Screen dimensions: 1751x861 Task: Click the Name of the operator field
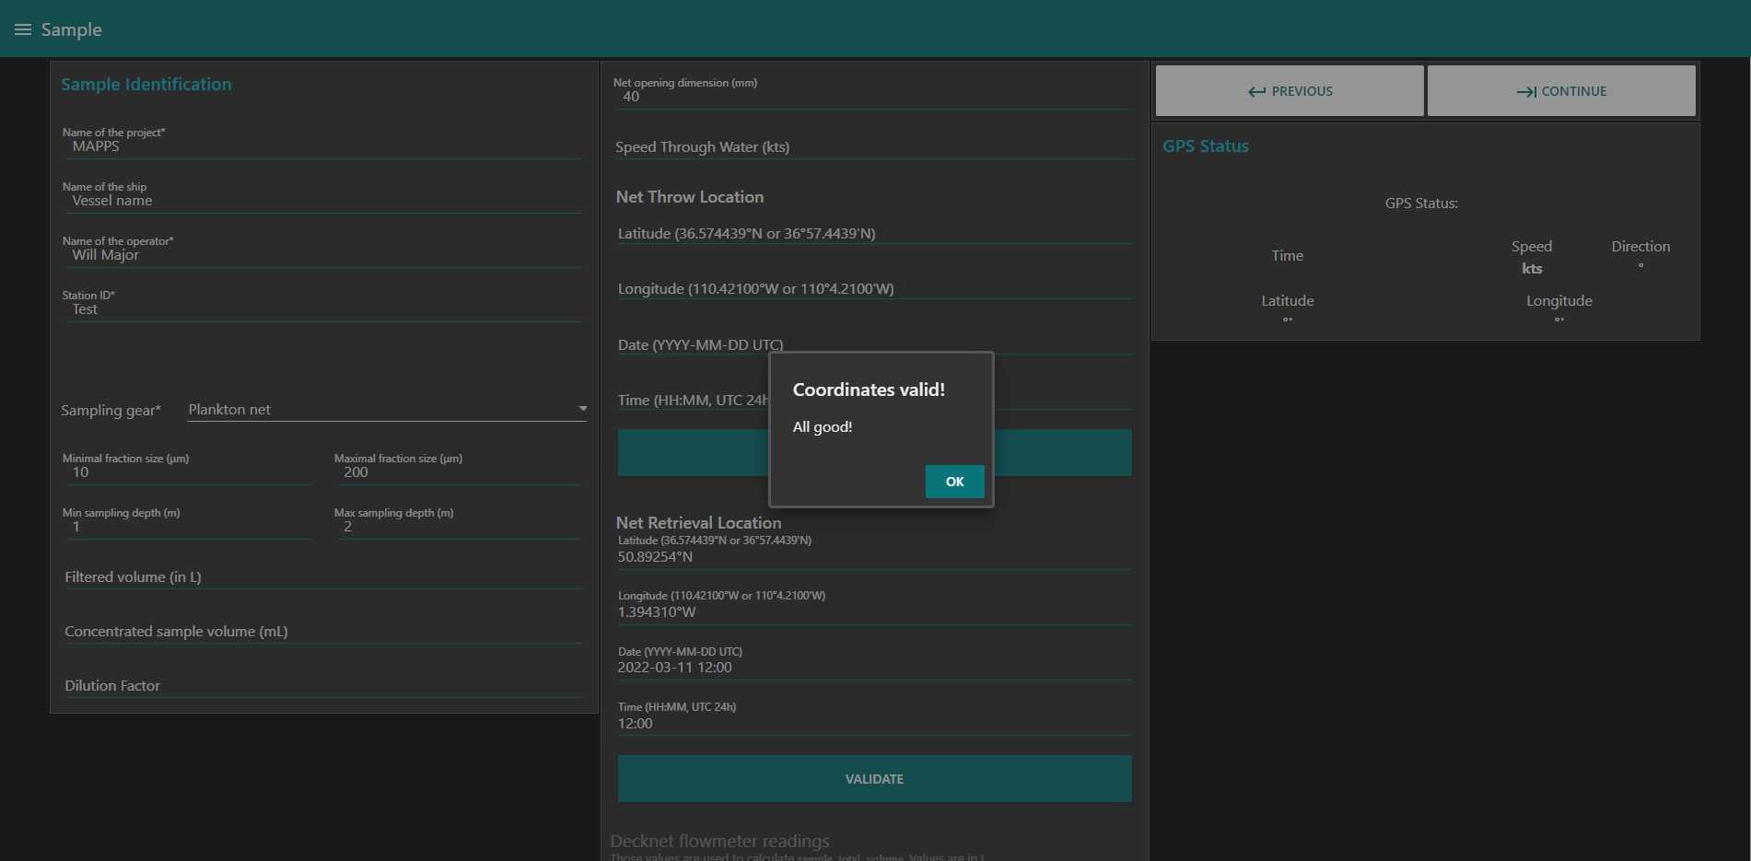pos(322,255)
